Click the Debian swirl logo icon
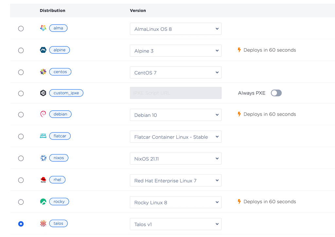Image resolution: width=335 pixels, height=237 pixels. [43, 114]
